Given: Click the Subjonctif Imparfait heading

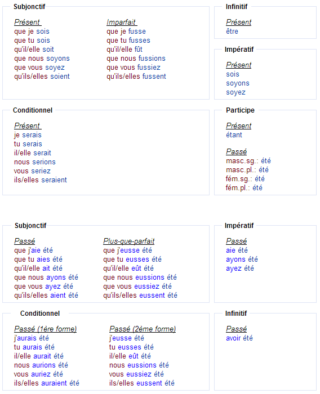Looking at the screenshot, I should (x=121, y=22).
